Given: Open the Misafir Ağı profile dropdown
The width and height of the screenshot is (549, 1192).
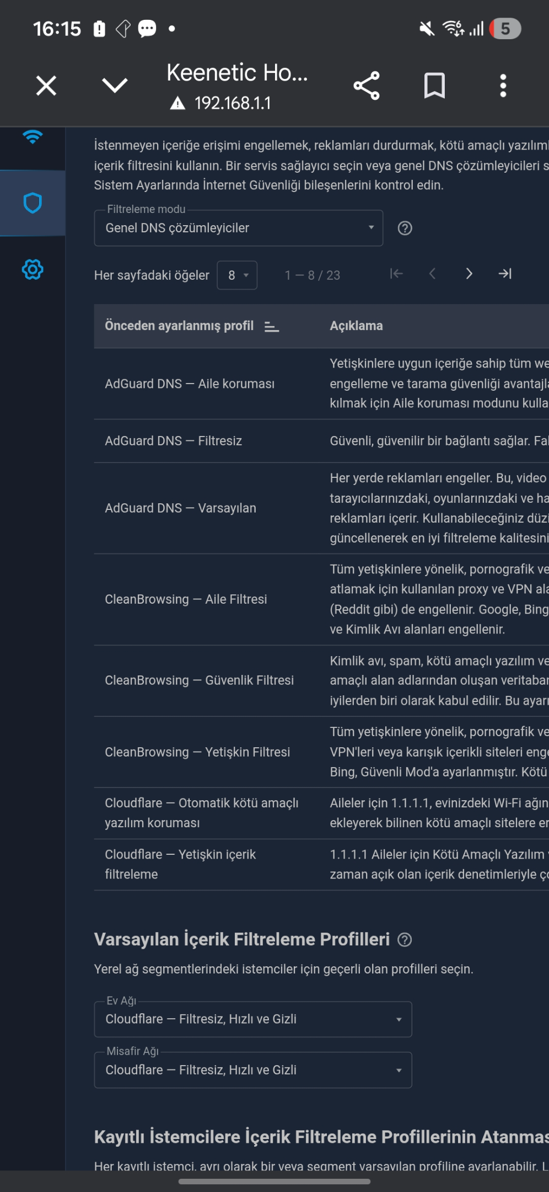Looking at the screenshot, I should click(x=253, y=1069).
